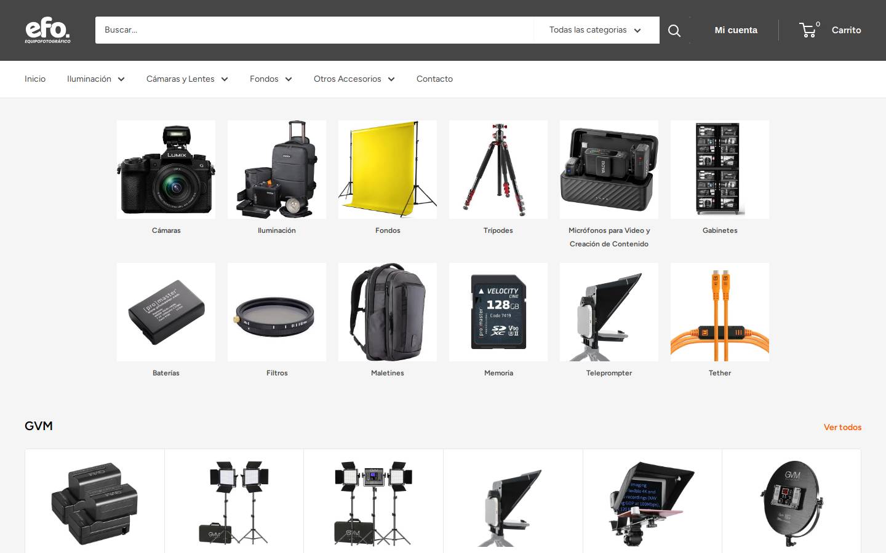Select the orange Tether cable image
886x553 pixels.
coord(720,312)
